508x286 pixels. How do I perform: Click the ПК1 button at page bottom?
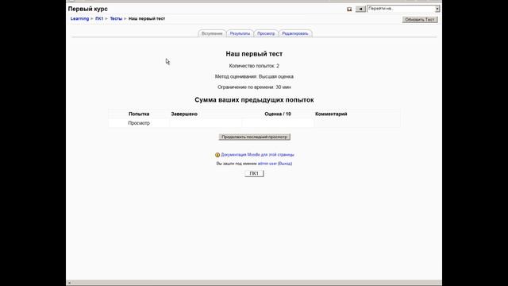pos(254,173)
